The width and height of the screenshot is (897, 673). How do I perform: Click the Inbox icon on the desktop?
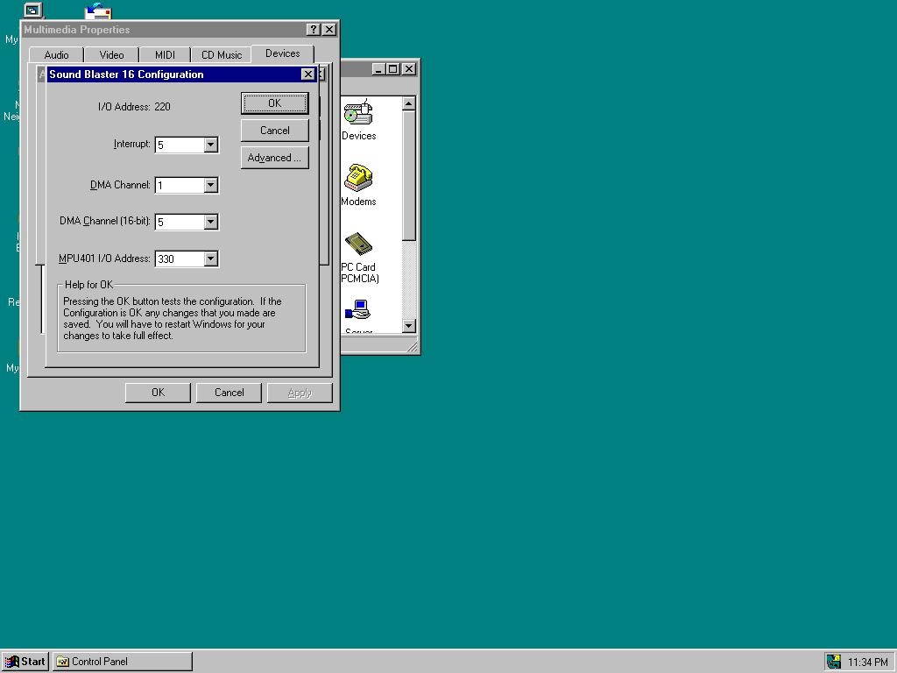click(x=98, y=11)
